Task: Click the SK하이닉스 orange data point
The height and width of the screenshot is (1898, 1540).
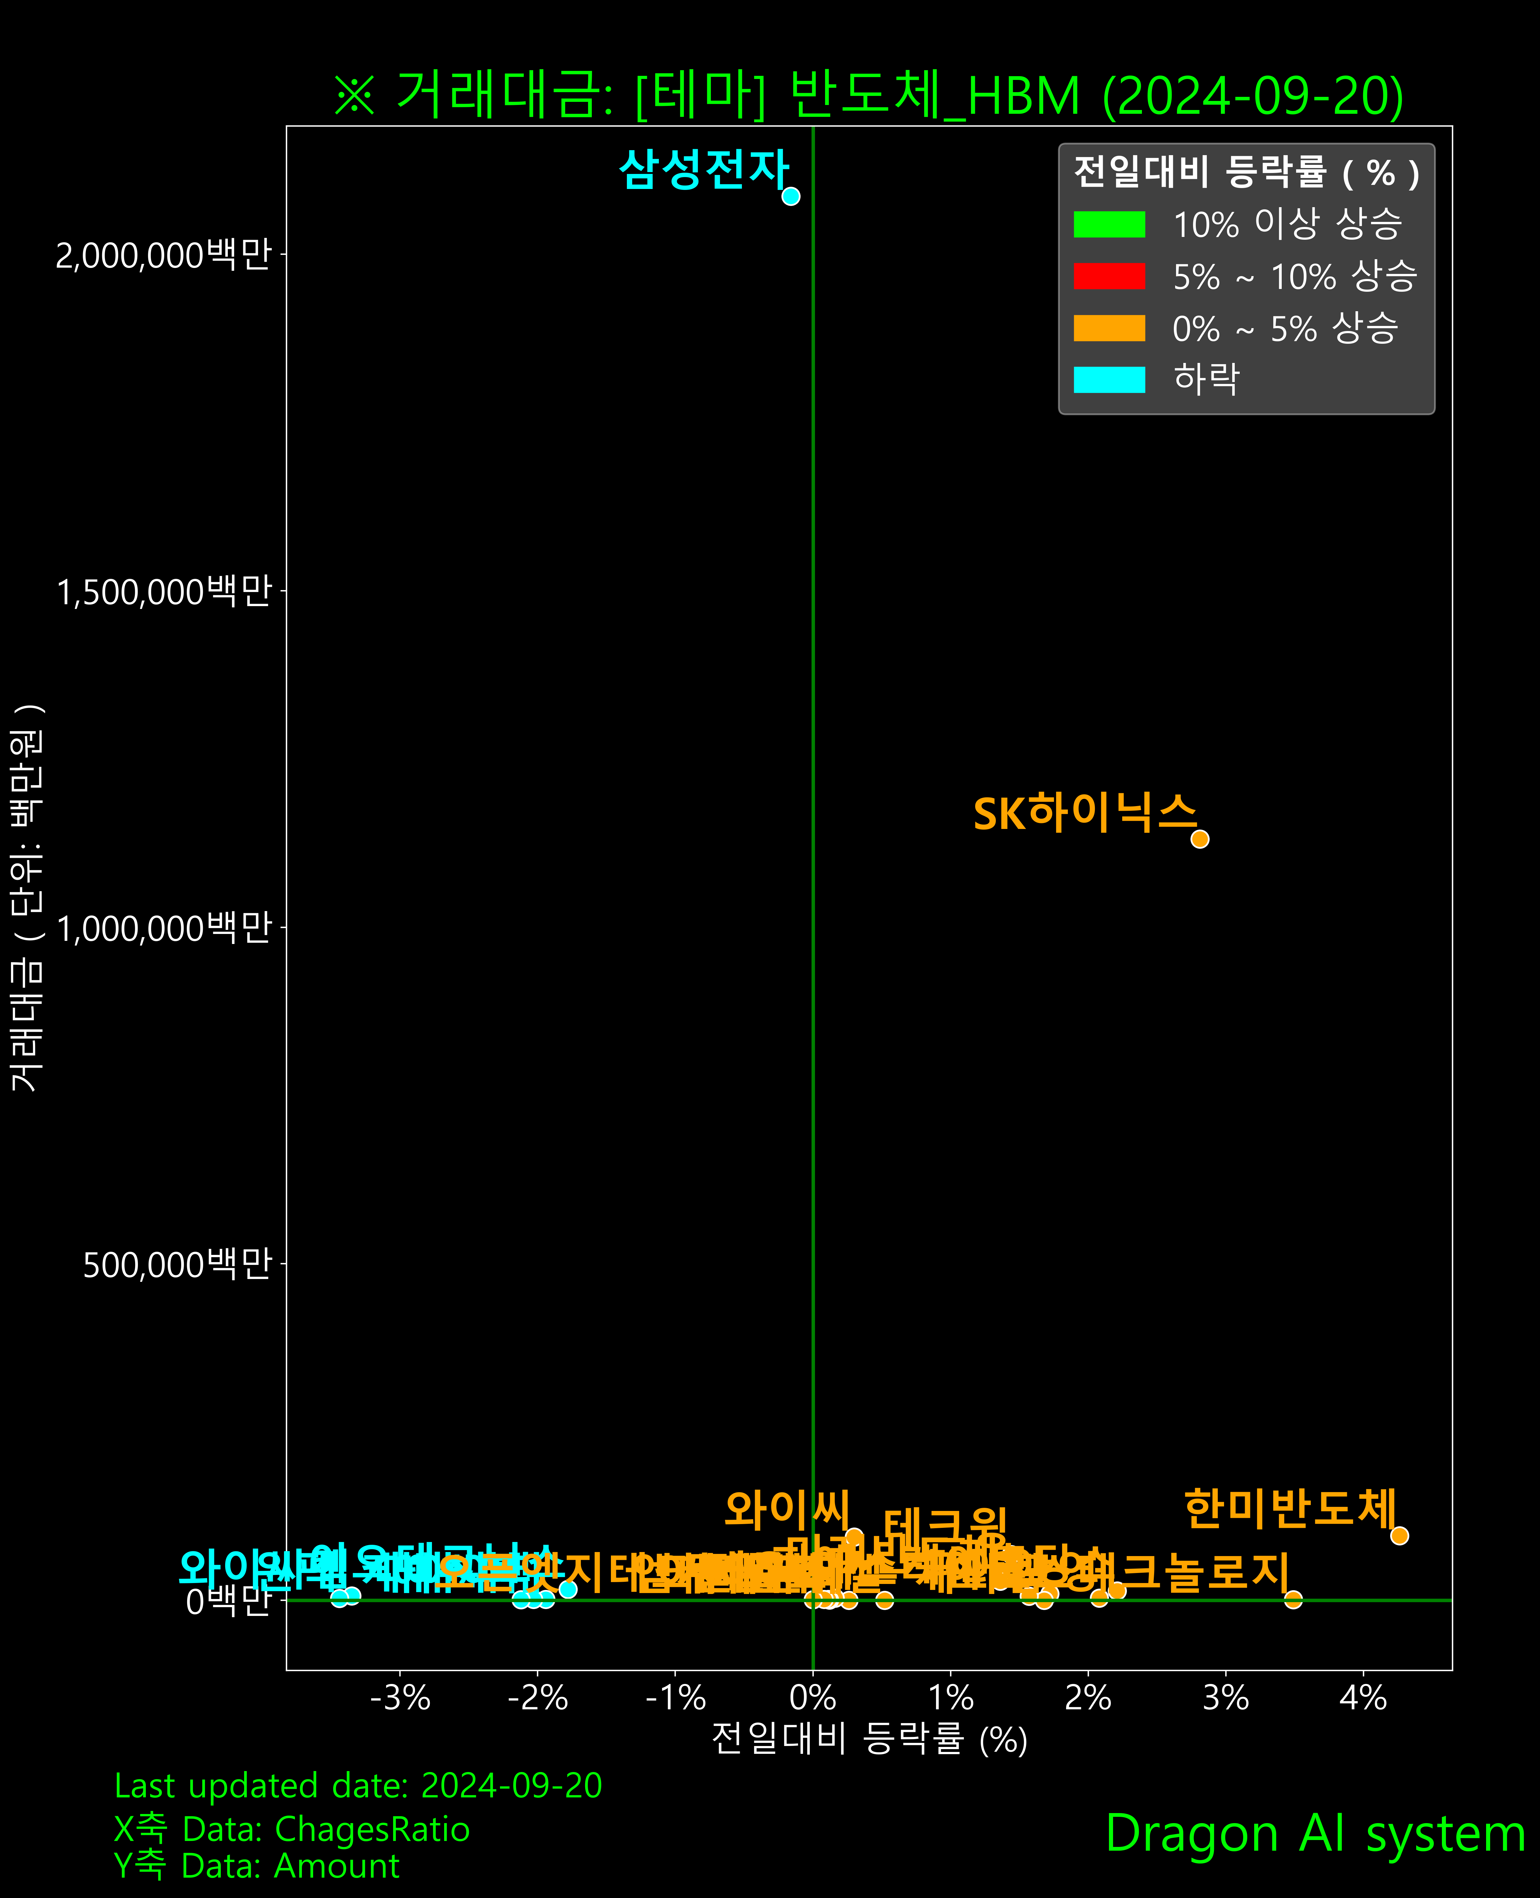Action: tap(1199, 839)
